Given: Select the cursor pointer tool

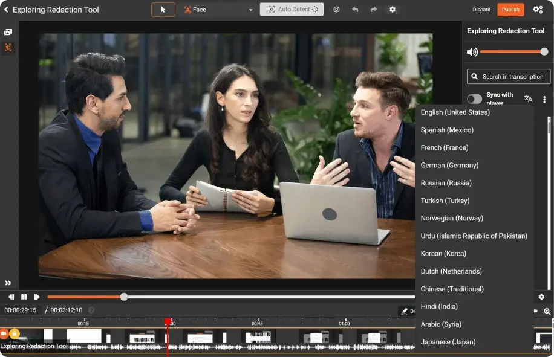Looking at the screenshot, I should (x=163, y=10).
